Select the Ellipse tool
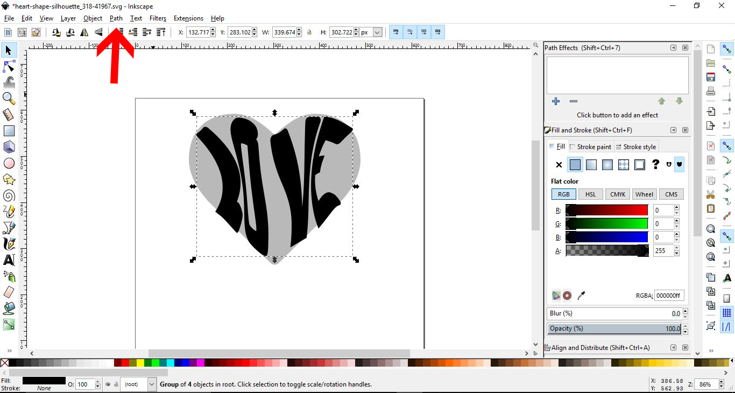Image resolution: width=735 pixels, height=393 pixels. click(x=8, y=163)
